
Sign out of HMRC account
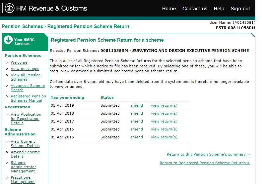[x=240, y=9]
